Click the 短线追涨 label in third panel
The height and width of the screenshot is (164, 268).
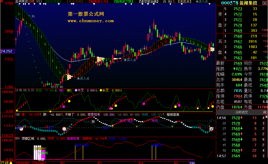tap(174, 115)
